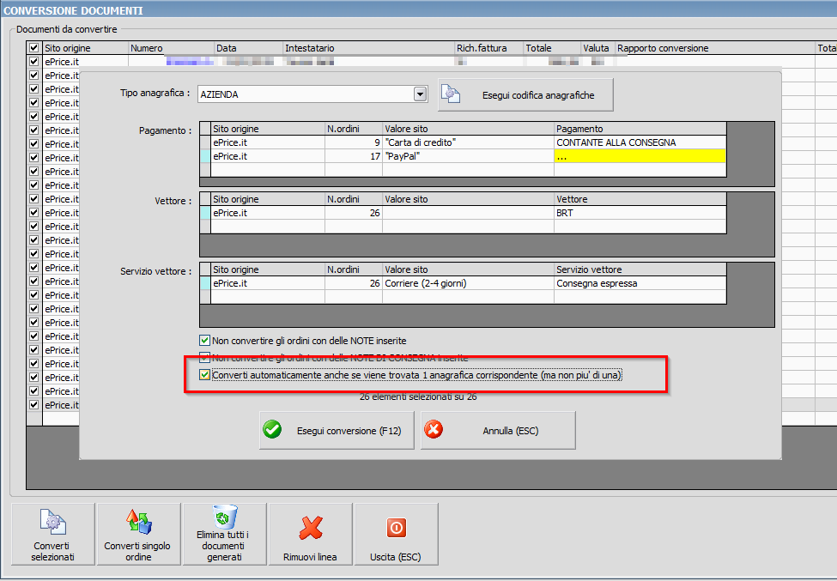Screen dimensions: 837x581
Task: Click the BRT vettore cell
Action: pos(640,213)
